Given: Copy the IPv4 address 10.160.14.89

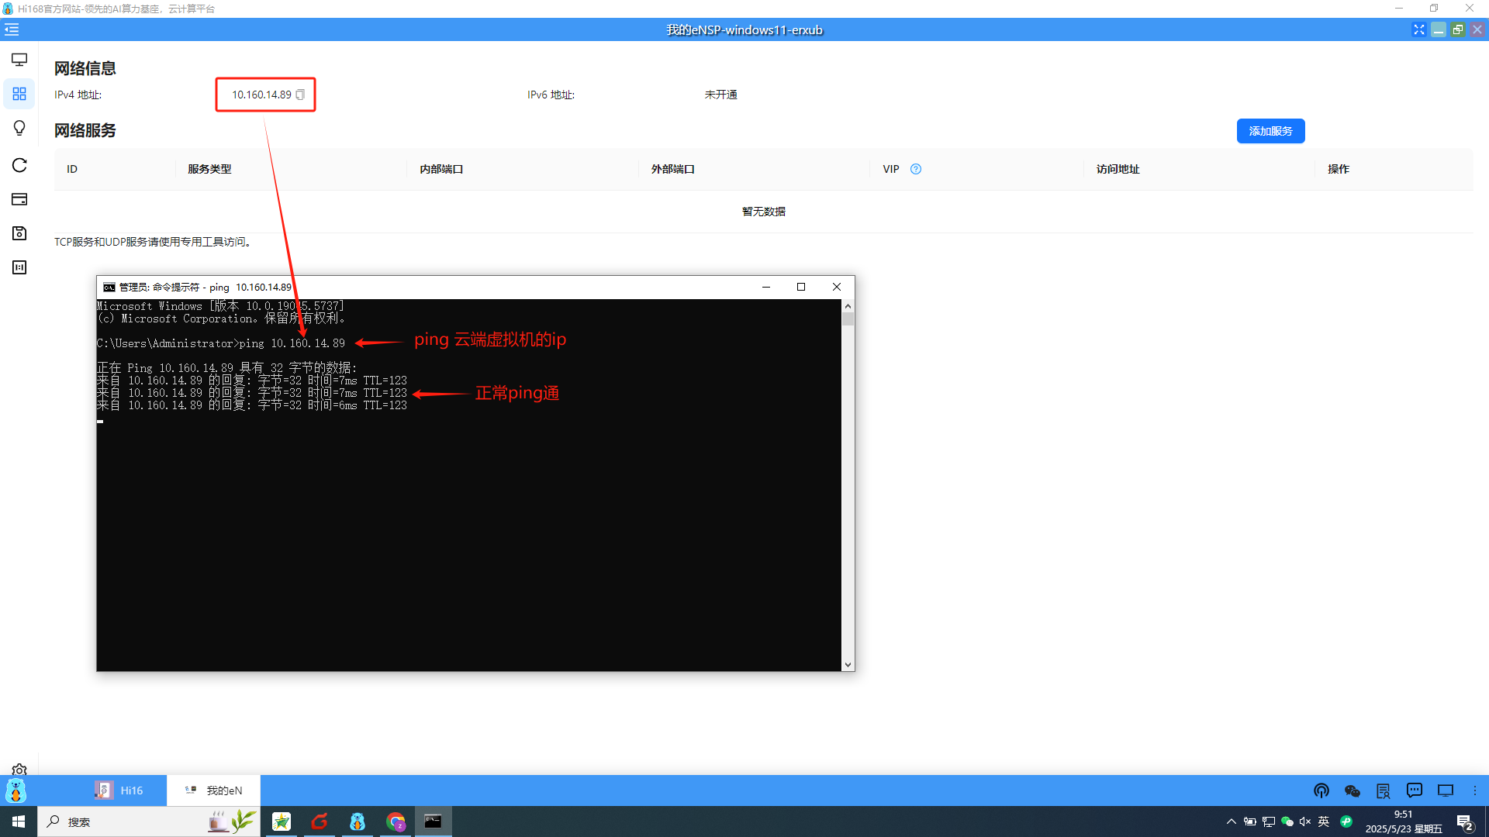Looking at the screenshot, I should pos(300,95).
